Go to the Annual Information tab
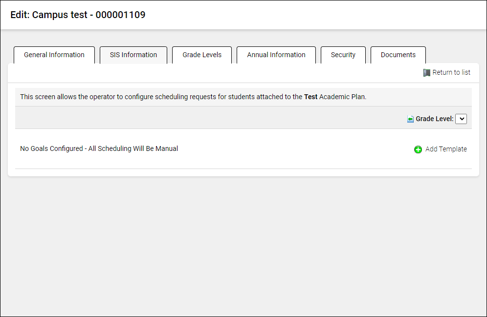Screen dimensions: 487x317 pyautogui.click(x=276, y=55)
